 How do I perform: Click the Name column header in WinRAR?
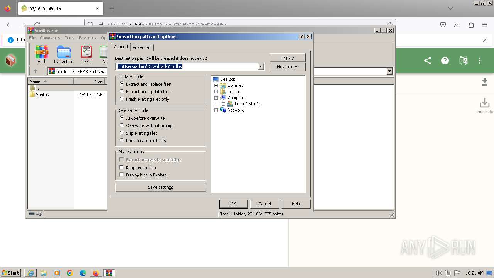[x=51, y=81]
